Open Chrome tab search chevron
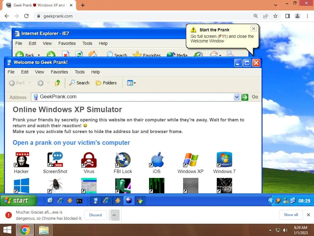Viewport: 314px width, 236px height. tap(276, 5)
